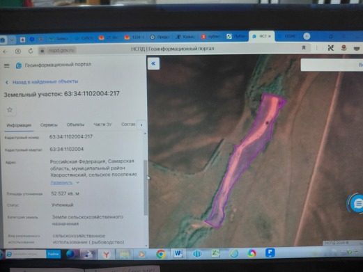Bookmark the page using bookmark icon

point(304,48)
